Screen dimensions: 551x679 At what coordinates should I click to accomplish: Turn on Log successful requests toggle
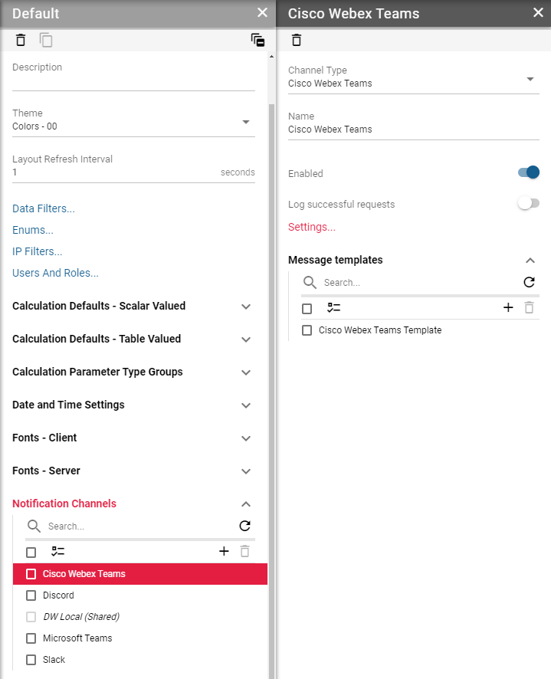(x=529, y=203)
